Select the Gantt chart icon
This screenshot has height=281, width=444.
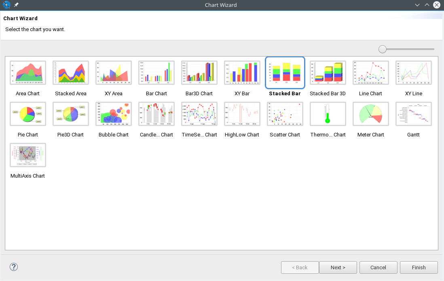tap(414, 114)
